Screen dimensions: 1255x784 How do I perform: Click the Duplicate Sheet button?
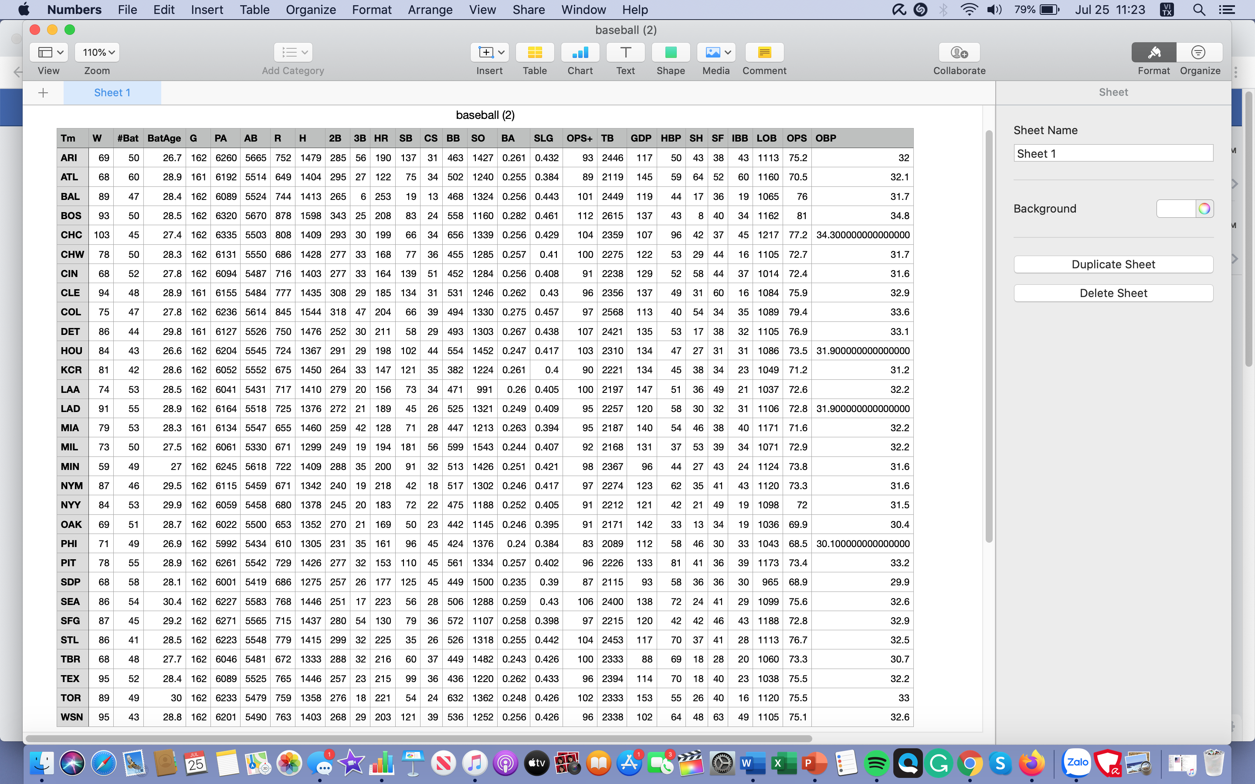click(1113, 264)
